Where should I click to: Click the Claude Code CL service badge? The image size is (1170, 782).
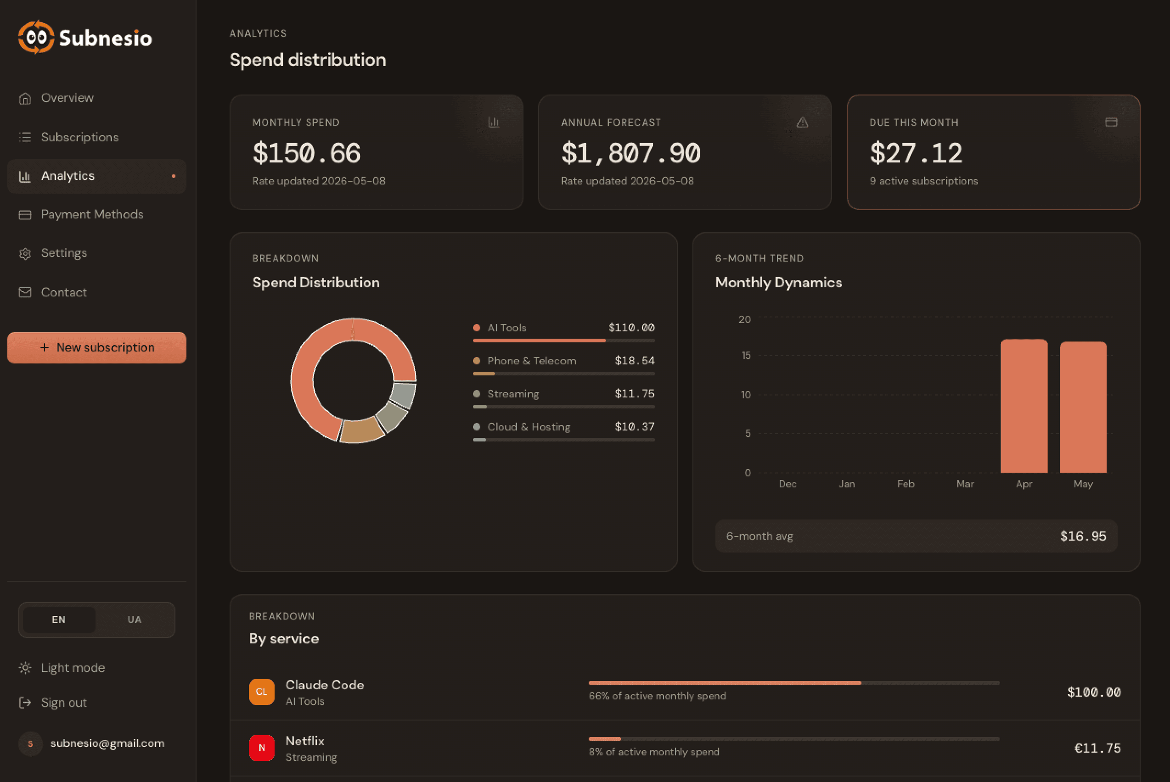pos(261,692)
